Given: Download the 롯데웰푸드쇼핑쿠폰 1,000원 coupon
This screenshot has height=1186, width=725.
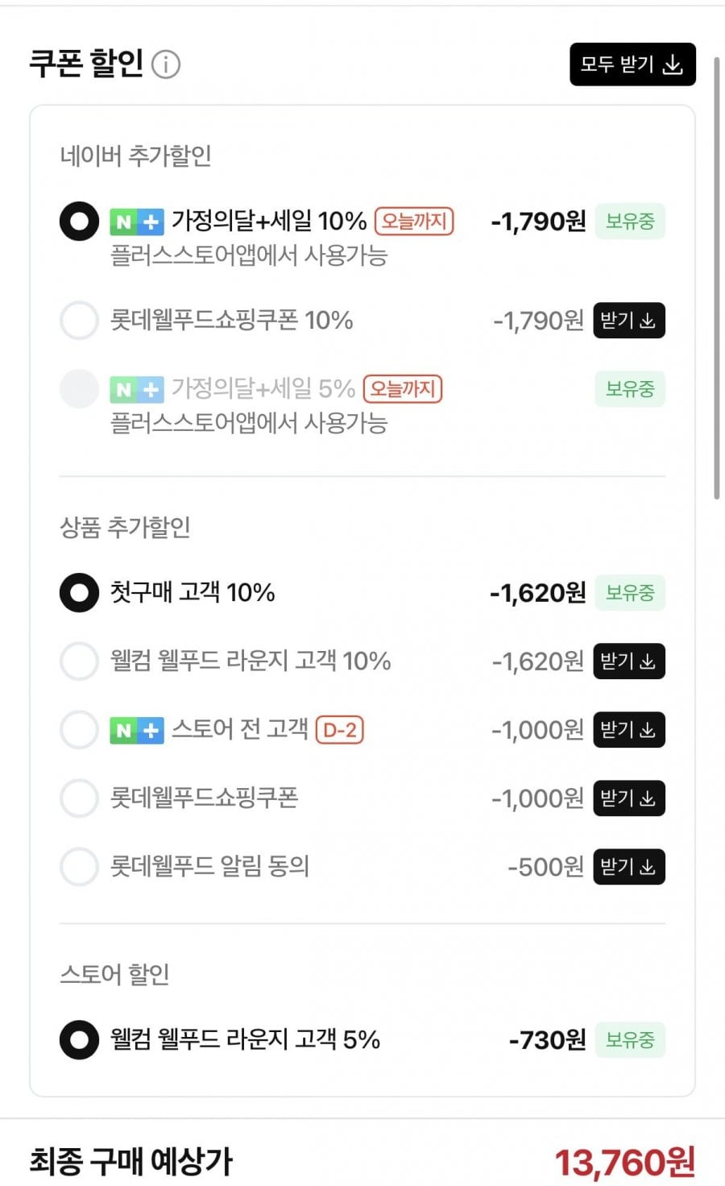Looking at the screenshot, I should tap(628, 798).
